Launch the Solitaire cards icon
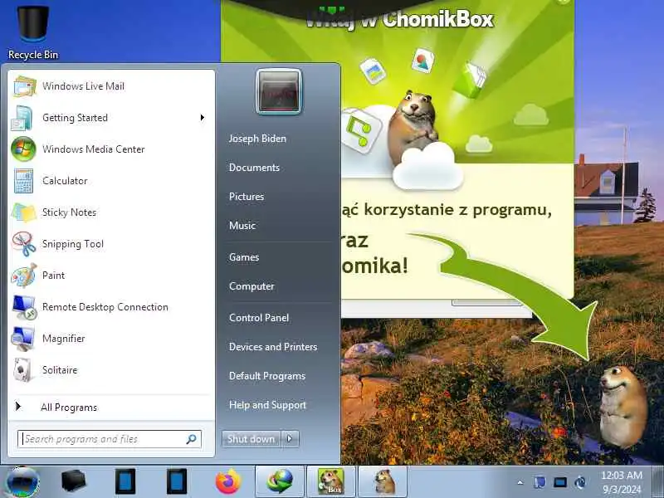Image resolution: width=664 pixels, height=498 pixels. [23, 370]
